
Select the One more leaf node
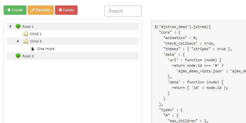click(x=46, y=49)
